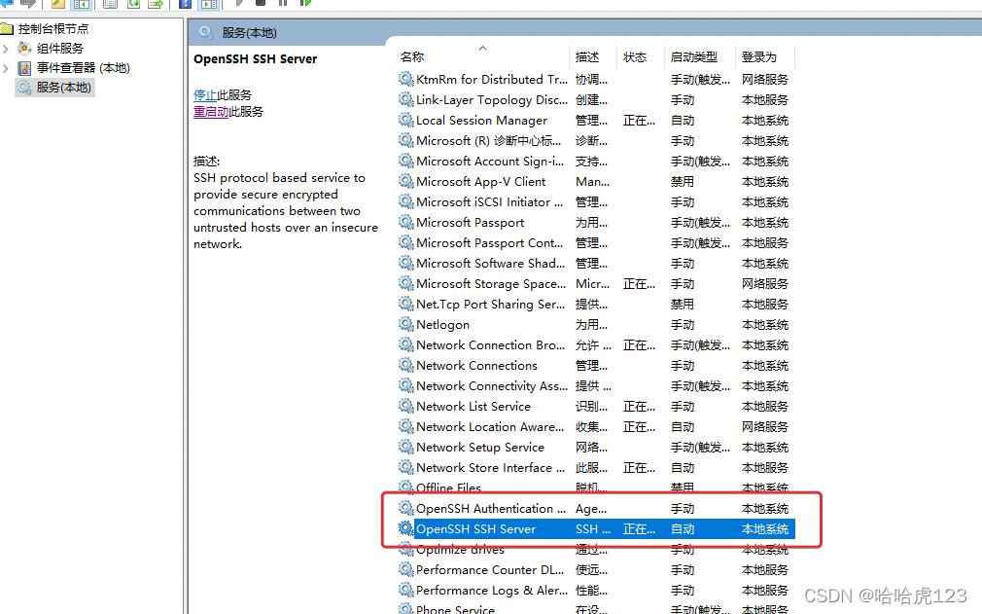
Task: Click the gear icon of Network Location Aware...
Action: click(405, 426)
